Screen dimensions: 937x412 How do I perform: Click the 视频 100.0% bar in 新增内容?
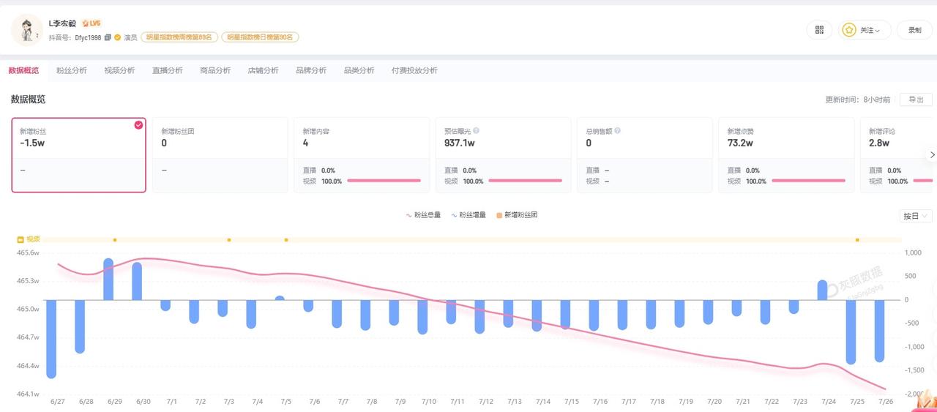coord(384,181)
